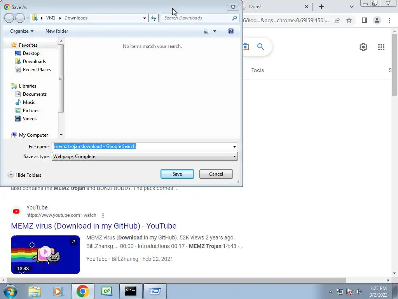This screenshot has width=398, height=299.
Task: Click the change view icon in dialog toolbar
Action: pyautogui.click(x=207, y=31)
